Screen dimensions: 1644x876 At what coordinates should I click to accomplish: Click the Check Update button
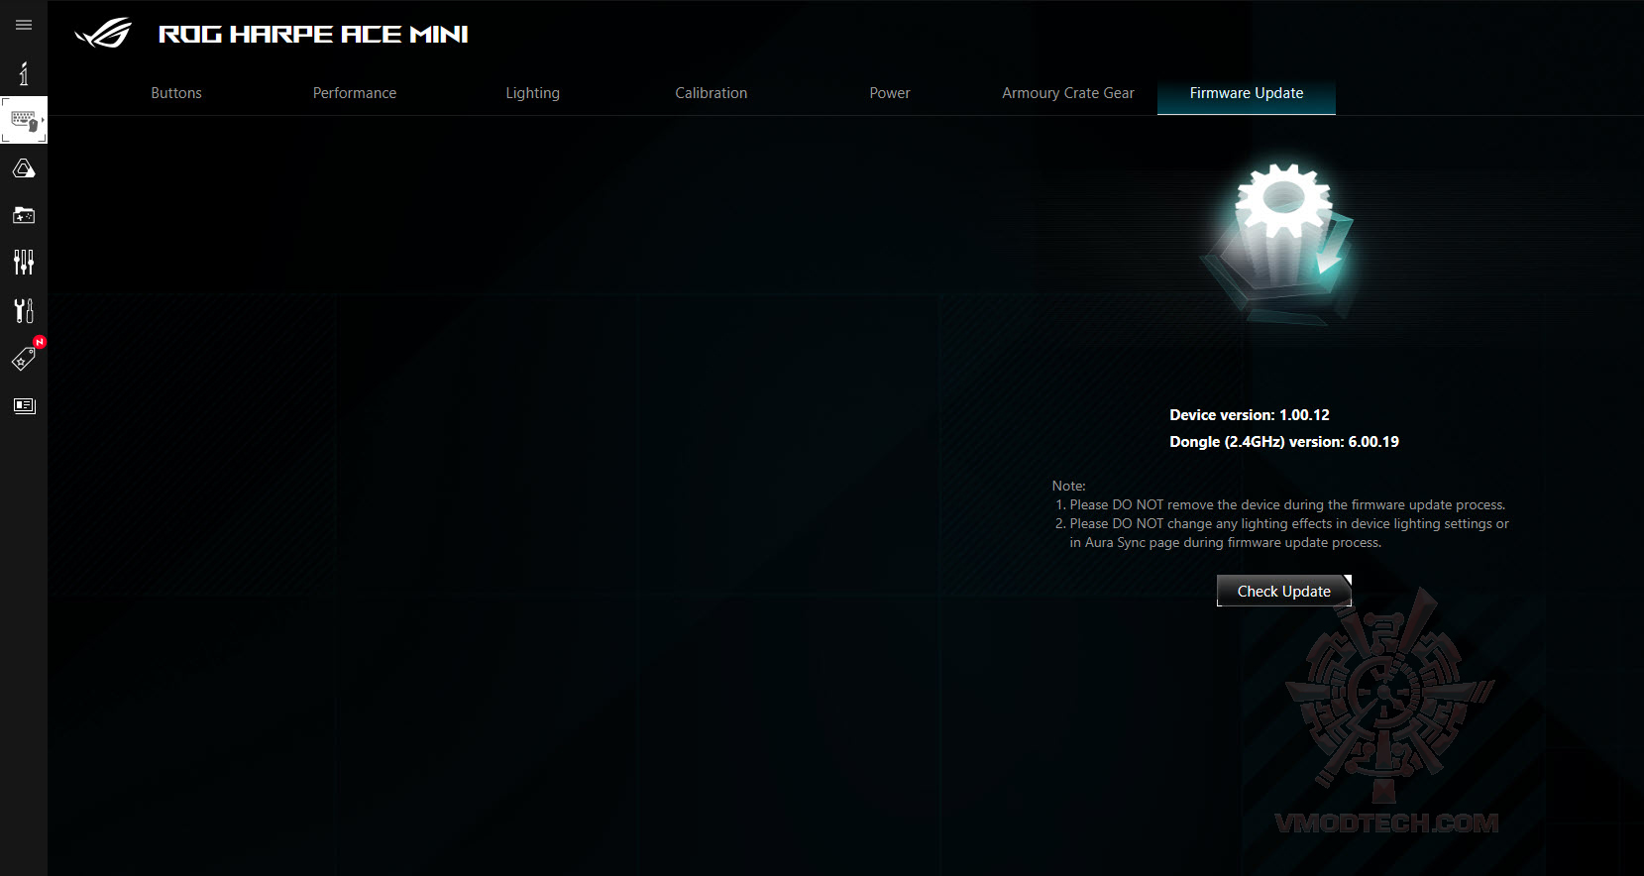pyautogui.click(x=1284, y=591)
